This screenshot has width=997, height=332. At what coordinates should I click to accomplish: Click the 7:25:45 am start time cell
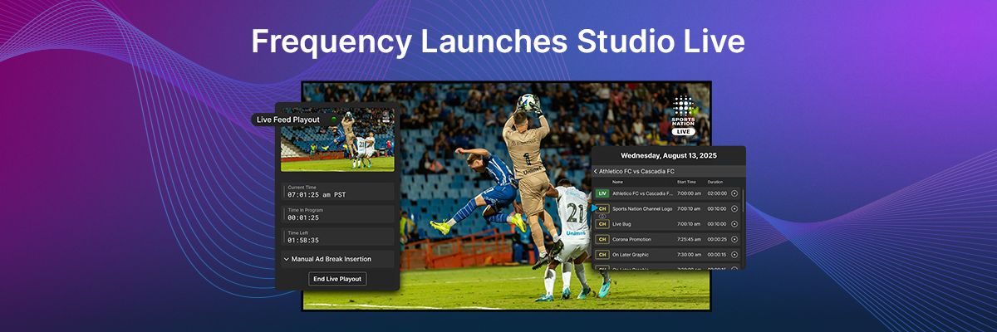point(690,239)
